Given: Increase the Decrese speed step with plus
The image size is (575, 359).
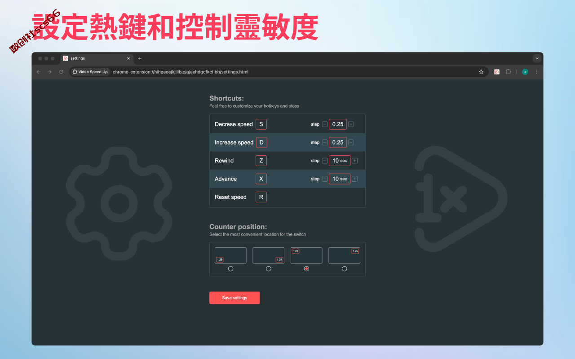Looking at the screenshot, I should coord(351,124).
